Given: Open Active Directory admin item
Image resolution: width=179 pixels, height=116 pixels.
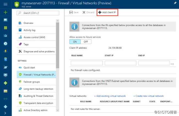Looking at the screenshot, I should tap(36, 110).
